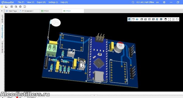Click the fit-to-screen expand arrows icon
This screenshot has width=183, height=98.
(169, 19)
